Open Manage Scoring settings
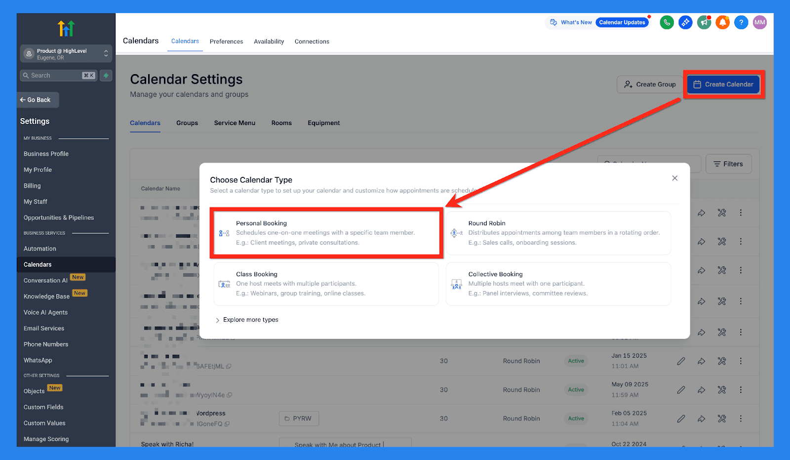 coord(46,439)
